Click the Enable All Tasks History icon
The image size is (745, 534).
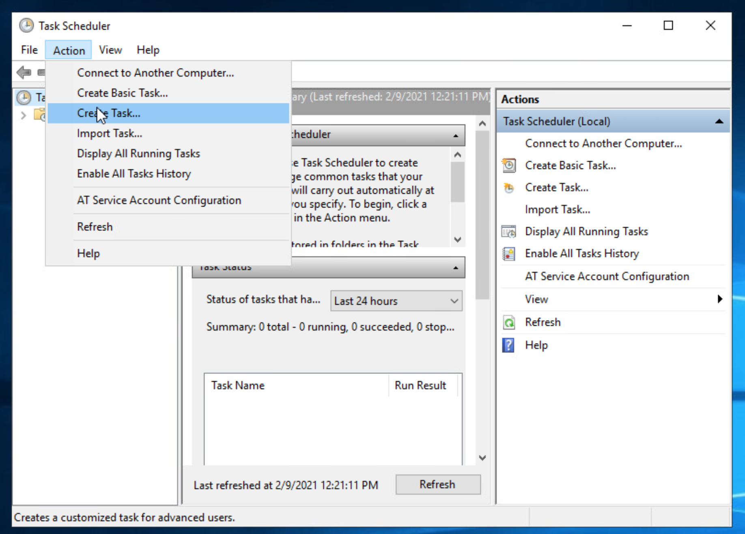509,254
